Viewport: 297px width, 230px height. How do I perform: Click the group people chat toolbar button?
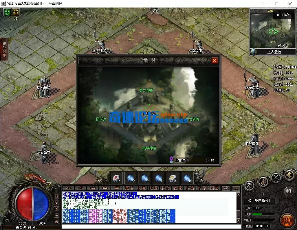[105, 188]
